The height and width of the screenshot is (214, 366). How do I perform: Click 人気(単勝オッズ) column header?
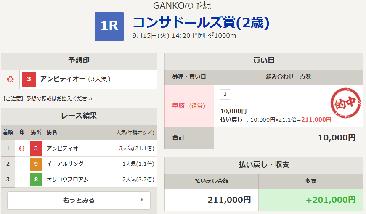135,132
